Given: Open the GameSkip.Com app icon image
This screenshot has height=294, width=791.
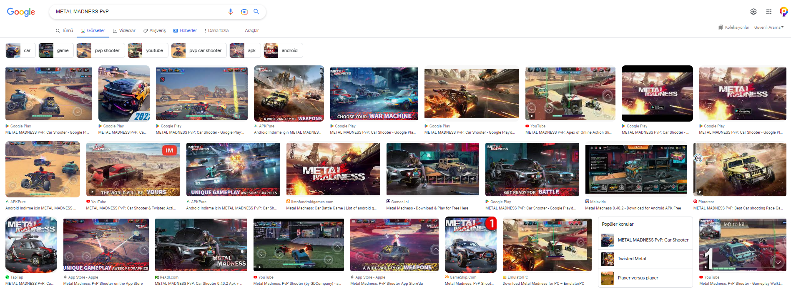Looking at the screenshot, I should point(471,244).
